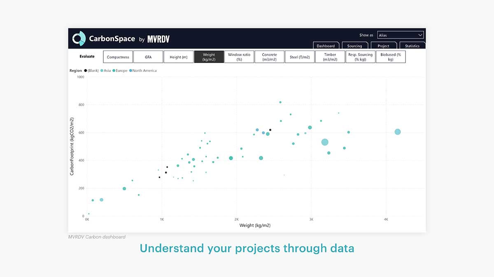Viewport: 494px width, 277px height.
Task: Select the GFA metric
Action: [x=148, y=56]
